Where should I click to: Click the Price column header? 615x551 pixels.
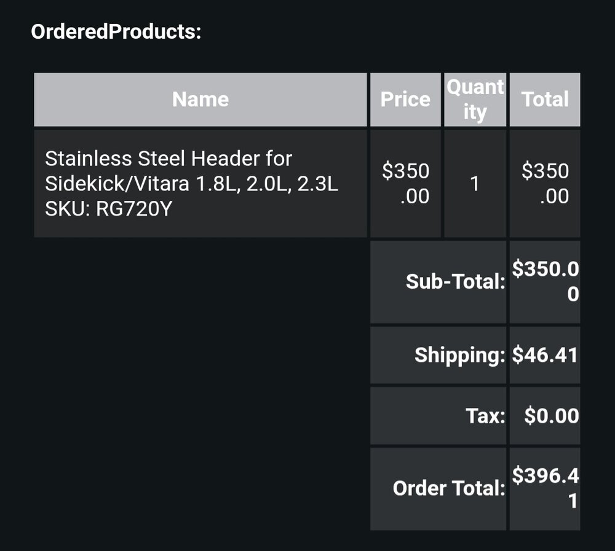[405, 100]
